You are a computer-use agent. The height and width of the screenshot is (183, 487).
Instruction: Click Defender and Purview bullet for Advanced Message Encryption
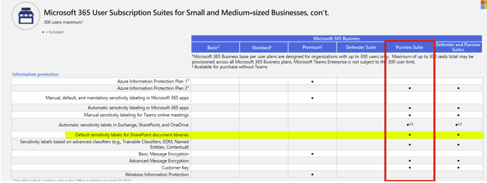pos(458,161)
